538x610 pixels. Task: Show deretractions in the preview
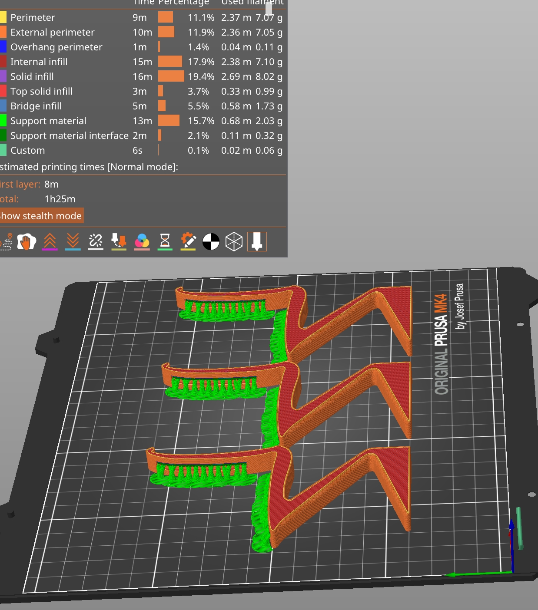coord(73,242)
